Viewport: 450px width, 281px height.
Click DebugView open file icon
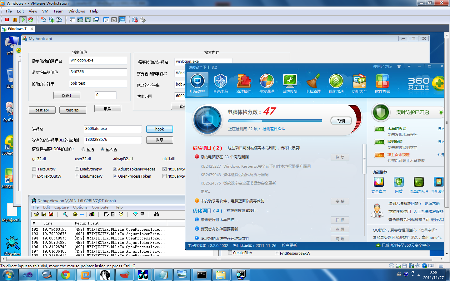click(x=36, y=214)
